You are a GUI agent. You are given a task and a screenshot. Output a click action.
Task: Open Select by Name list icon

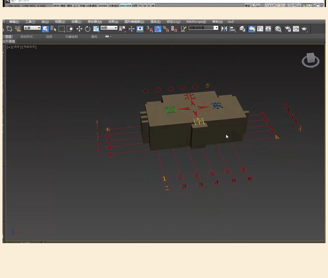(x=53, y=29)
